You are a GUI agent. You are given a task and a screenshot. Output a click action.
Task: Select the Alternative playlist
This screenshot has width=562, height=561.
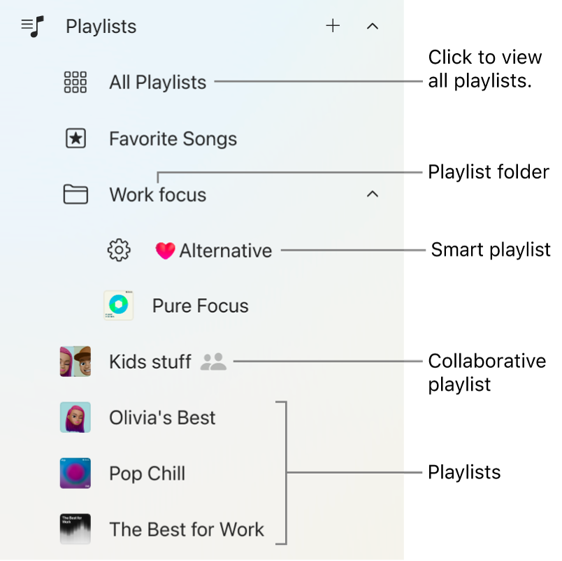pos(225,250)
